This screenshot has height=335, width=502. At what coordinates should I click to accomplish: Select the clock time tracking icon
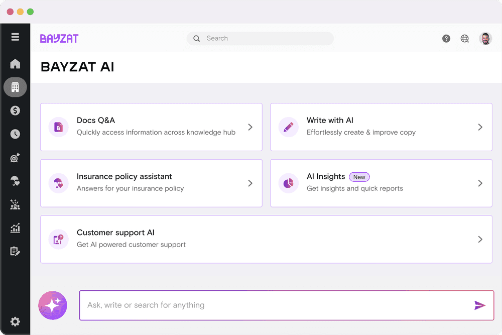pos(15,134)
